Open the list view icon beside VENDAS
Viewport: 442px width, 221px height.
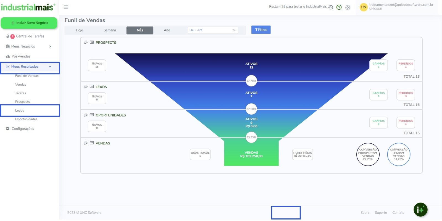coord(92,143)
